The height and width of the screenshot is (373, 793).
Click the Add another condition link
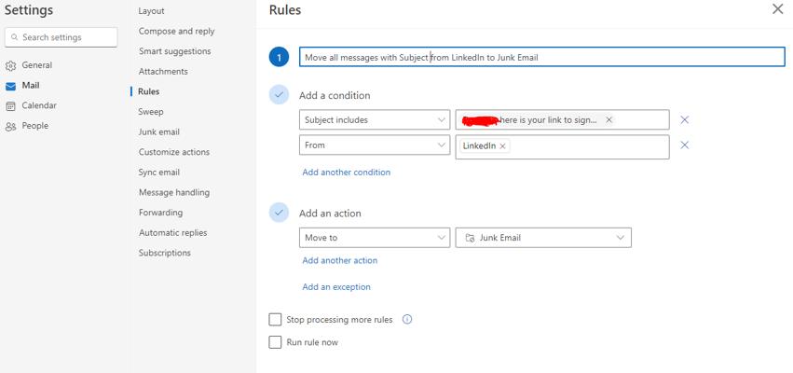(347, 173)
